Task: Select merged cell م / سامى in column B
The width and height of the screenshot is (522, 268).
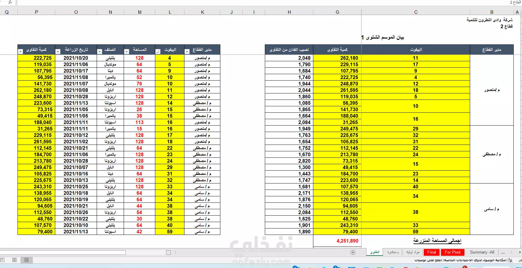Action: (x=492, y=209)
